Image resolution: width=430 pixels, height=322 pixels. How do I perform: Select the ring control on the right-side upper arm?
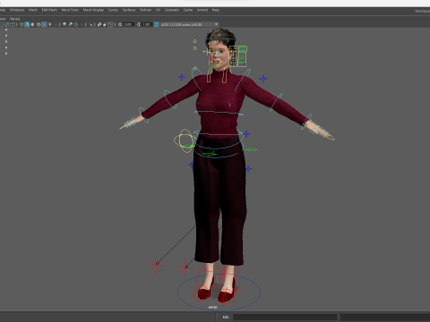pos(276,103)
